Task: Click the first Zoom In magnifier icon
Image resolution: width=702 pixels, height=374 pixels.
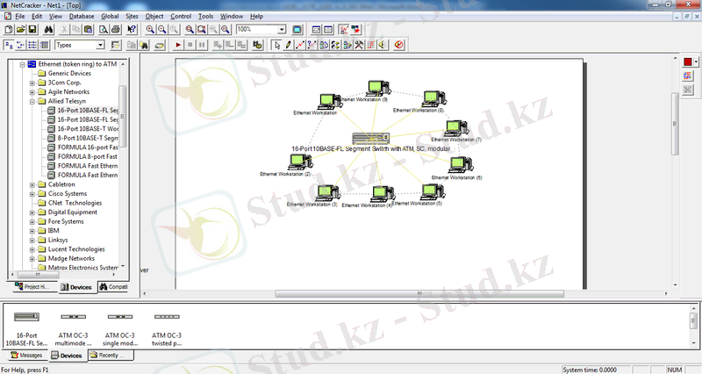Action: [150, 30]
